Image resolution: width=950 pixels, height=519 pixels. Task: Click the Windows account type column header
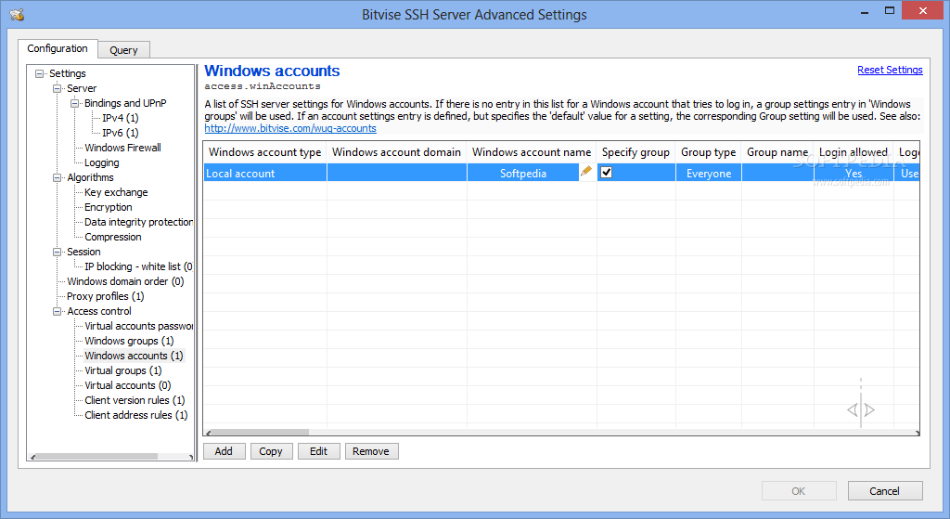(265, 152)
